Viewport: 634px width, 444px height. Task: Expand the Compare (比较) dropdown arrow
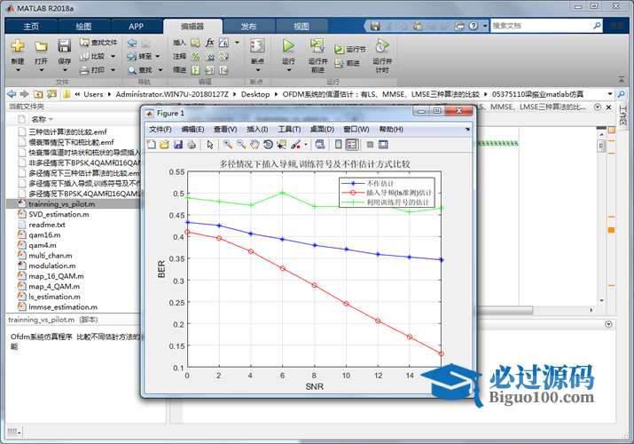(113, 56)
